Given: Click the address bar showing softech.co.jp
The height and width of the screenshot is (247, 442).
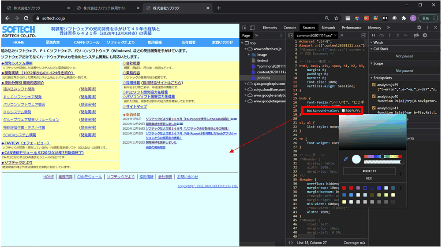Looking at the screenshot, I should point(180,18).
